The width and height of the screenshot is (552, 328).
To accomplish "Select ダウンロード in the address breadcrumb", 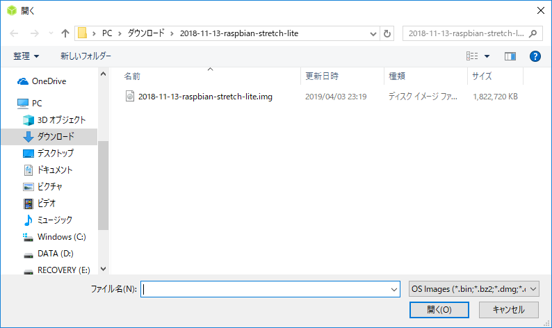I will pyautogui.click(x=146, y=33).
